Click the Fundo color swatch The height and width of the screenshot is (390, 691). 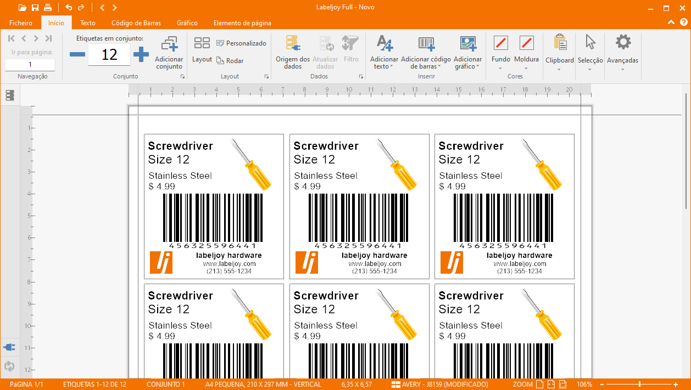click(501, 43)
